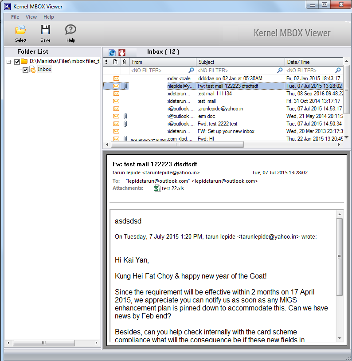Screen dimensions: 352x361
Task: Toggle the Inbox folder checkbox
Action: [26, 70]
